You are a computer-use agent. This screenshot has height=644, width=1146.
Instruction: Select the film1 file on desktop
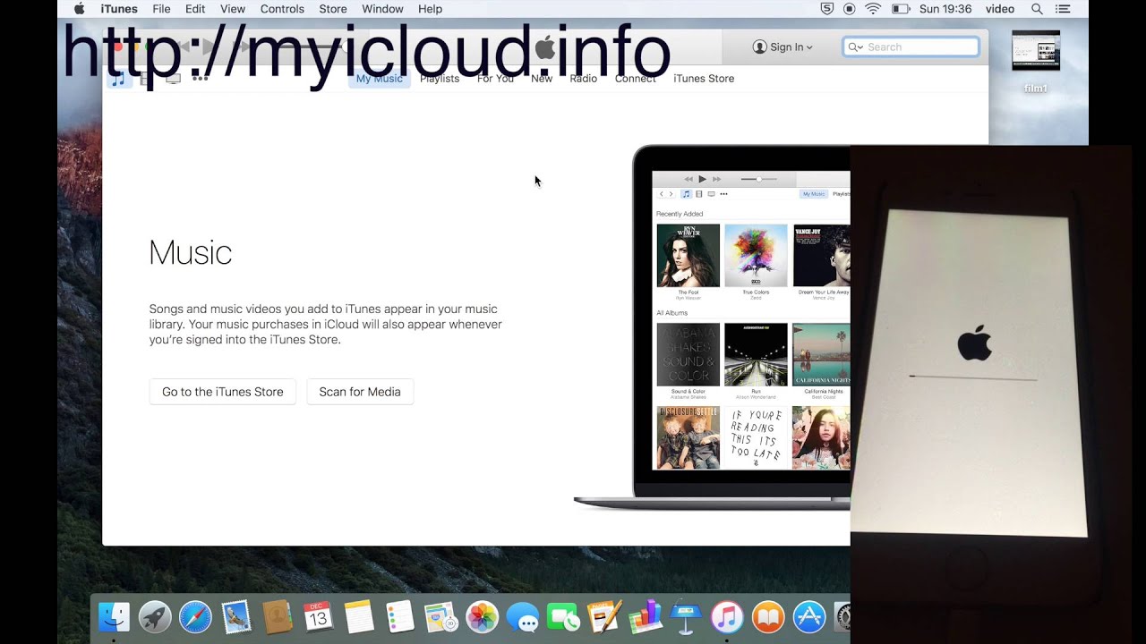[1036, 63]
